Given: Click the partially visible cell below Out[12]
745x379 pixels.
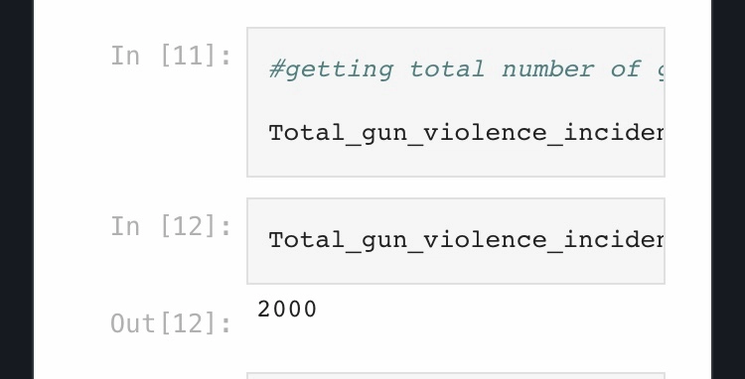Looking at the screenshot, I should (x=456, y=376).
